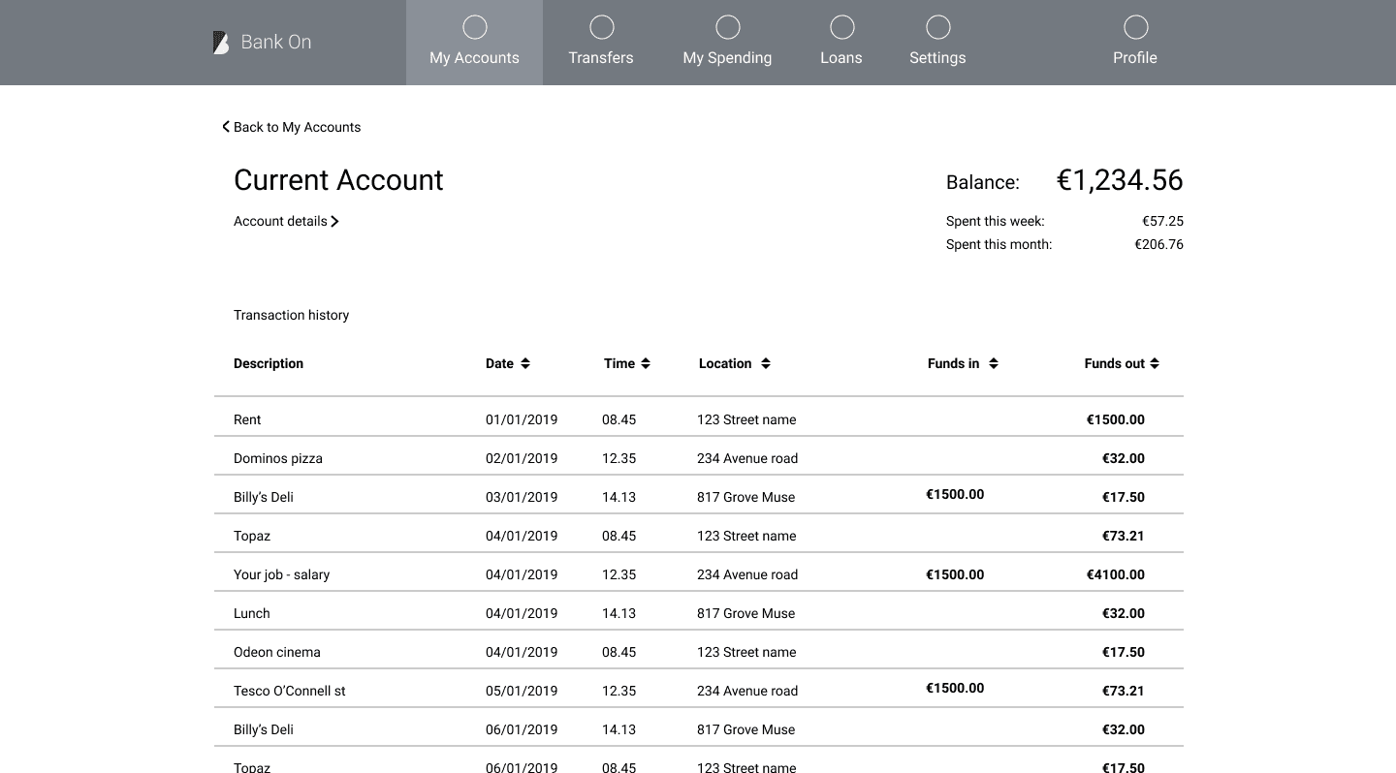Click the date 02/01/2019

[x=522, y=458]
